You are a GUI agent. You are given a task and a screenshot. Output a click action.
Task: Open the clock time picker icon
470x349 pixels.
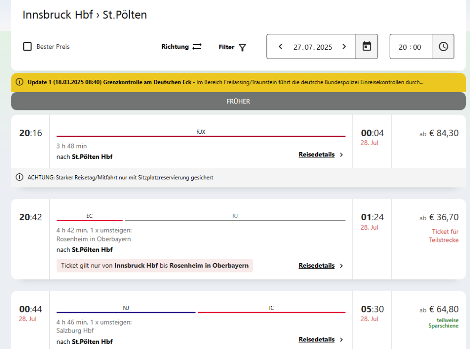[443, 47]
